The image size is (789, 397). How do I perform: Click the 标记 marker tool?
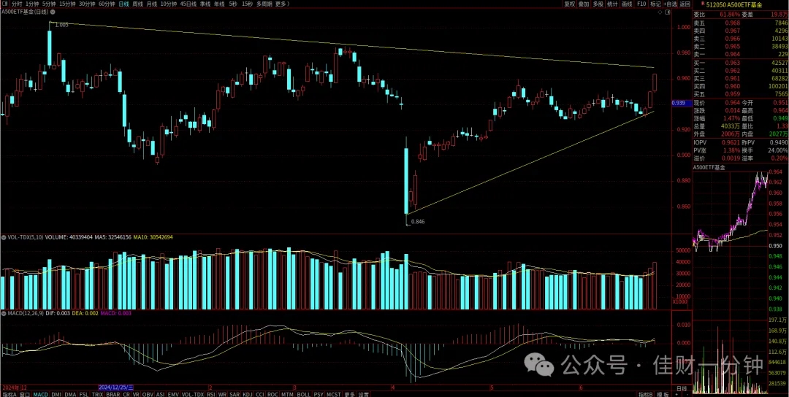(655, 4)
